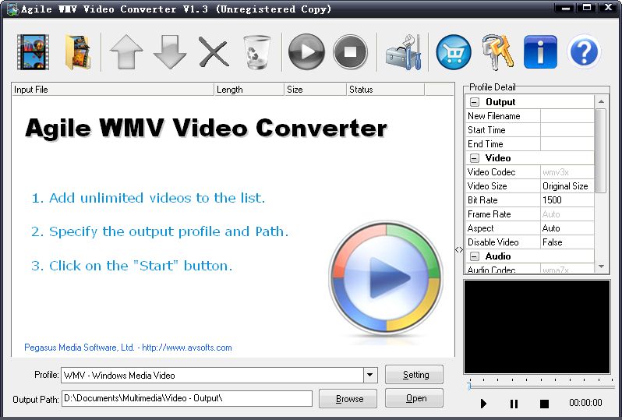Click the preview seek slider thumb

(470, 386)
